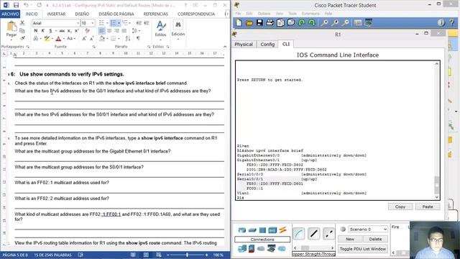460x259 pixels.
Task: Decrease paragraph indent
Action: [x=139, y=23]
